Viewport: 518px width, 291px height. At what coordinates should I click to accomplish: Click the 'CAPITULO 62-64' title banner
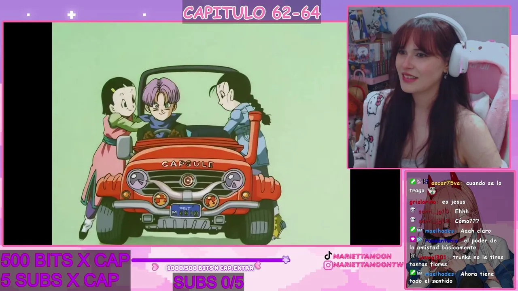coord(251,12)
